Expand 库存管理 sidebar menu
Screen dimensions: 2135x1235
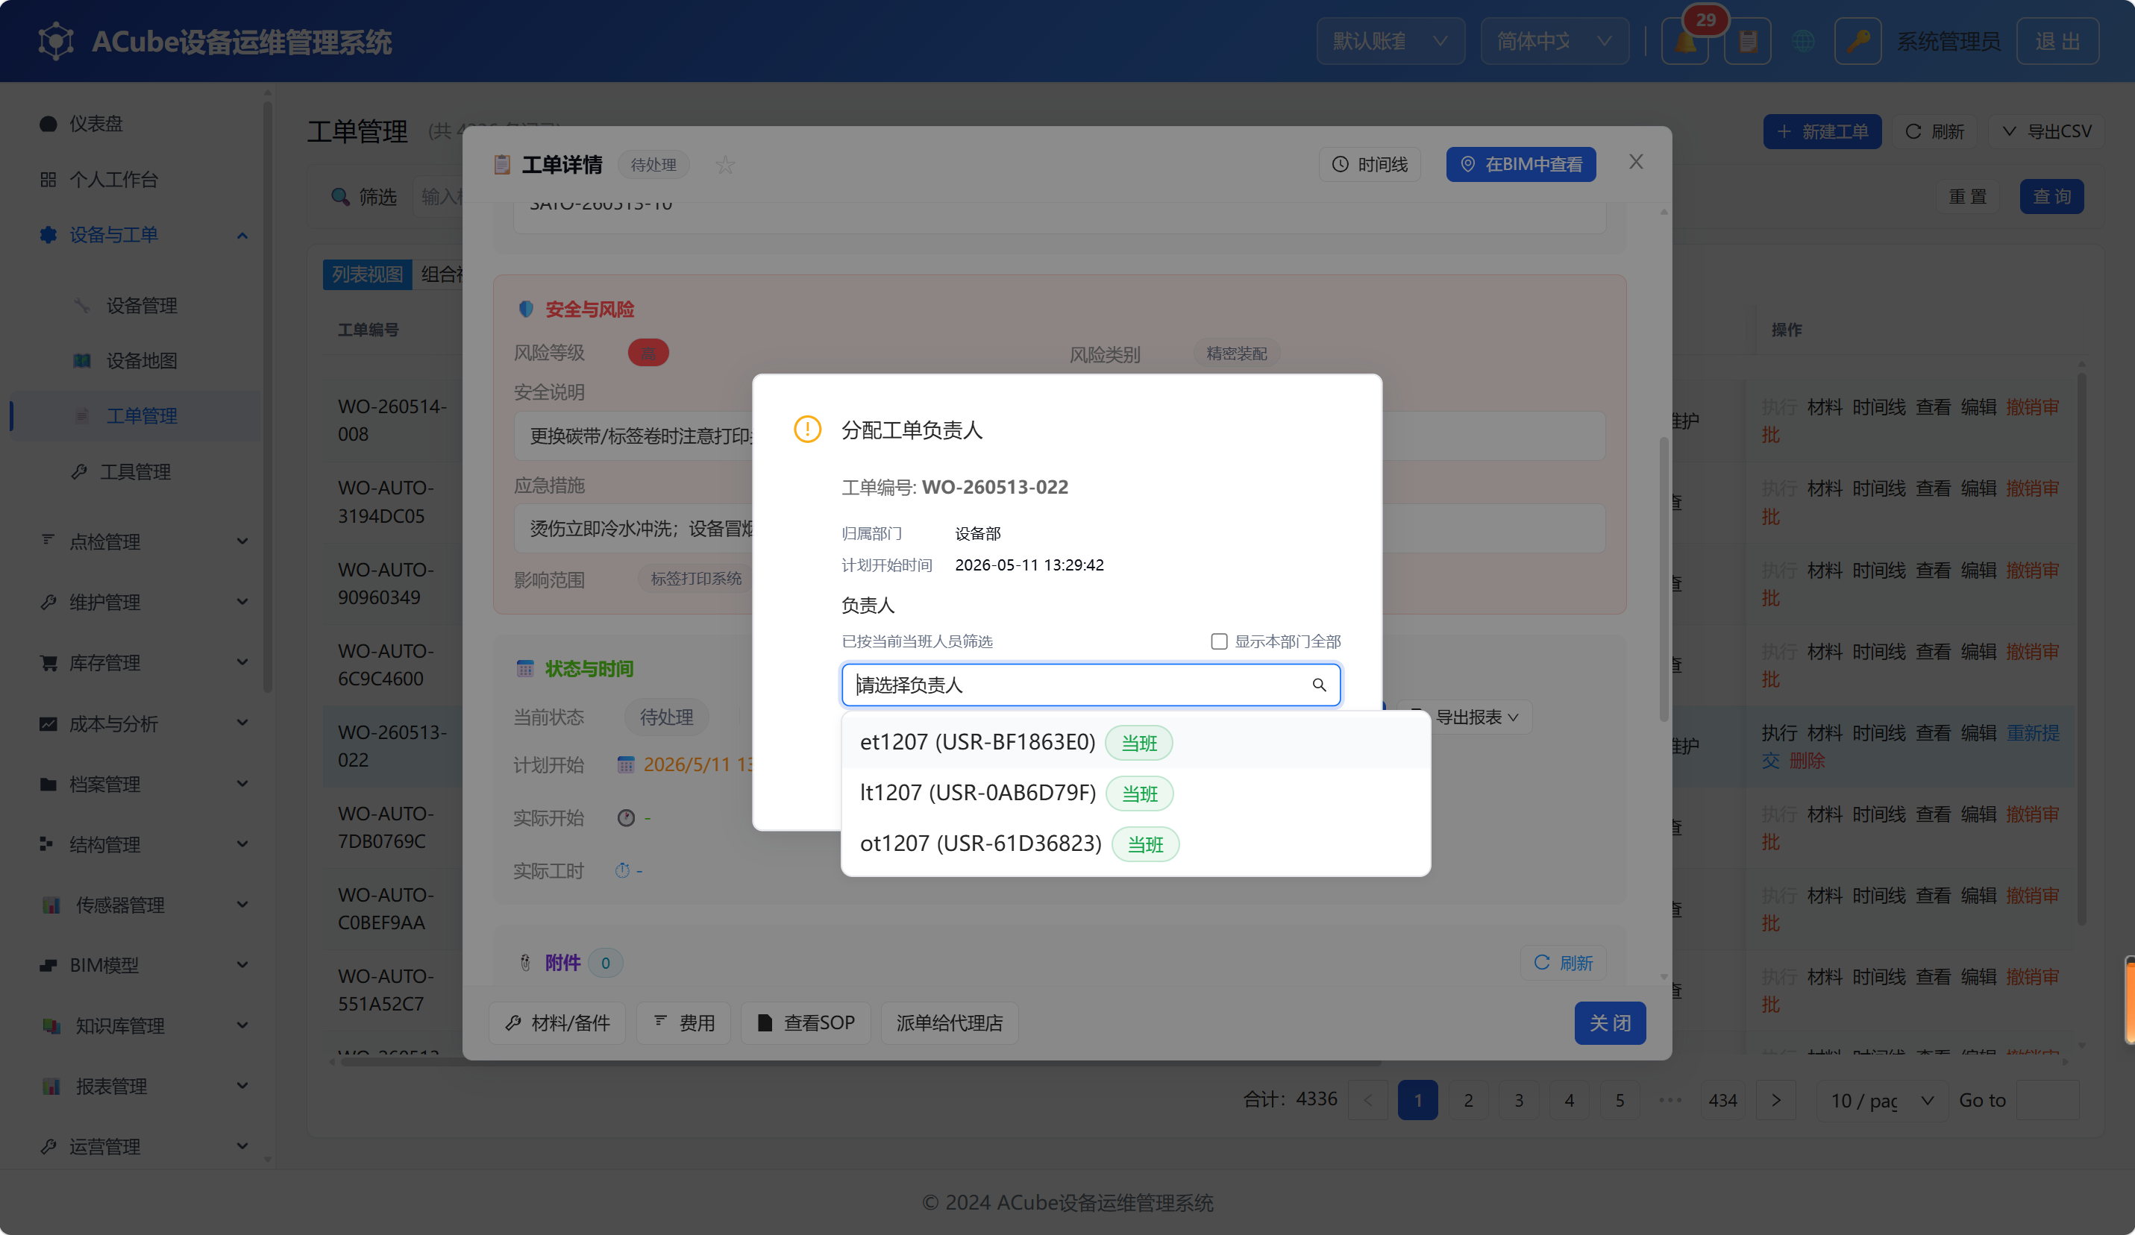click(x=144, y=662)
